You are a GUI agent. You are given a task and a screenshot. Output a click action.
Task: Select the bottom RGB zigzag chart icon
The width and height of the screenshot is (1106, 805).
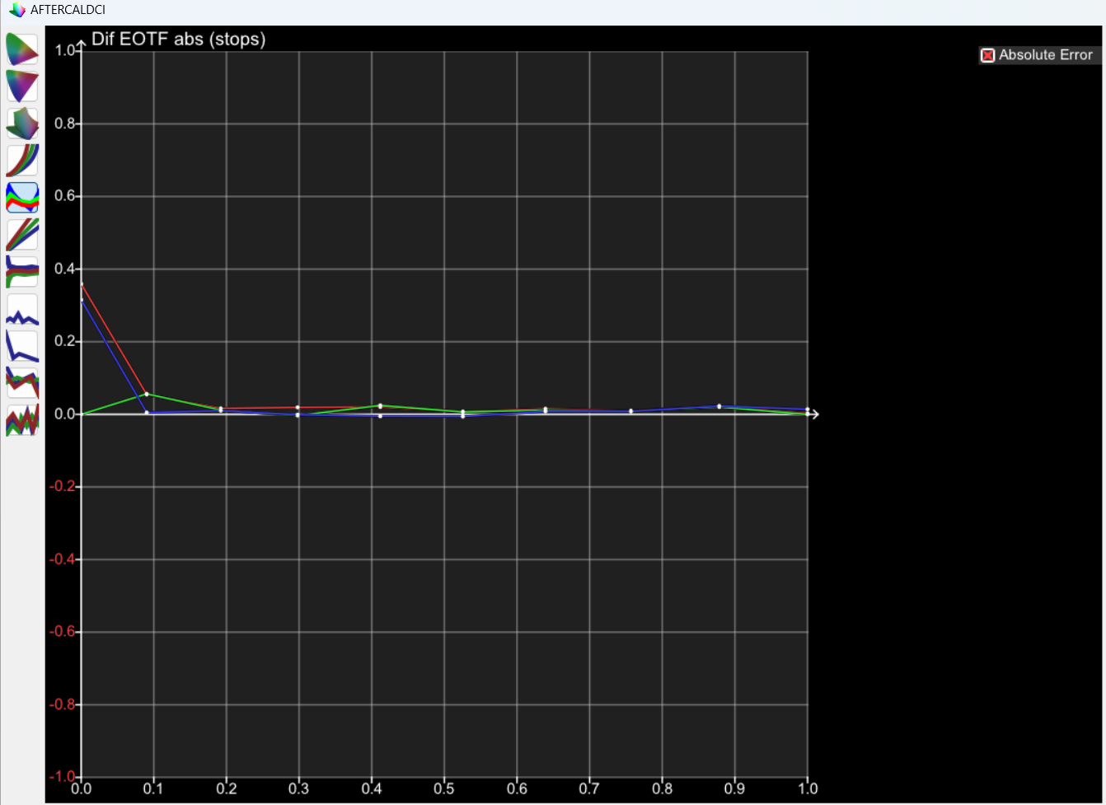point(22,420)
